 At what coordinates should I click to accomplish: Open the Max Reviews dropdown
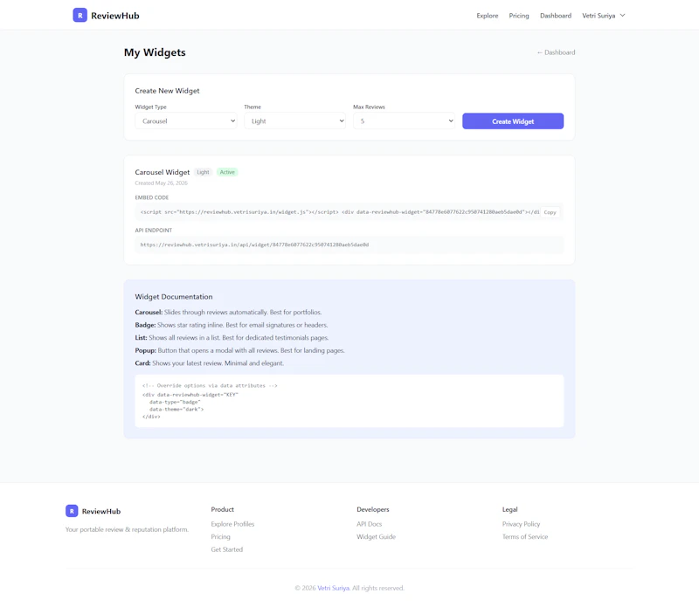pyautogui.click(x=404, y=121)
